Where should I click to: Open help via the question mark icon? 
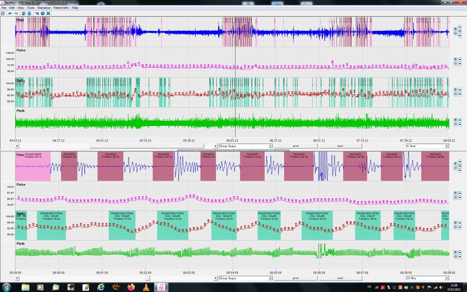[x=43, y=14]
